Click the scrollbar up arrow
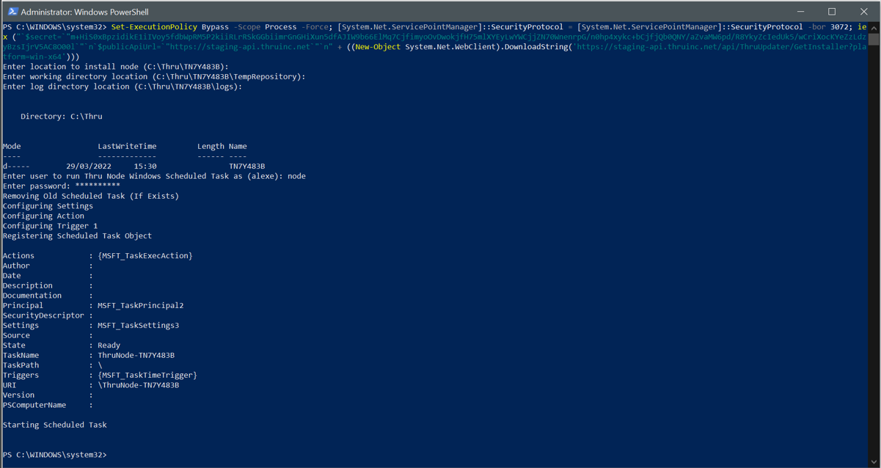881x468 pixels. 874,27
